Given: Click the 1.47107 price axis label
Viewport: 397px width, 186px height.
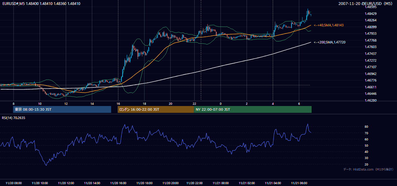Looking at the screenshot, I should [x=371, y=67].
